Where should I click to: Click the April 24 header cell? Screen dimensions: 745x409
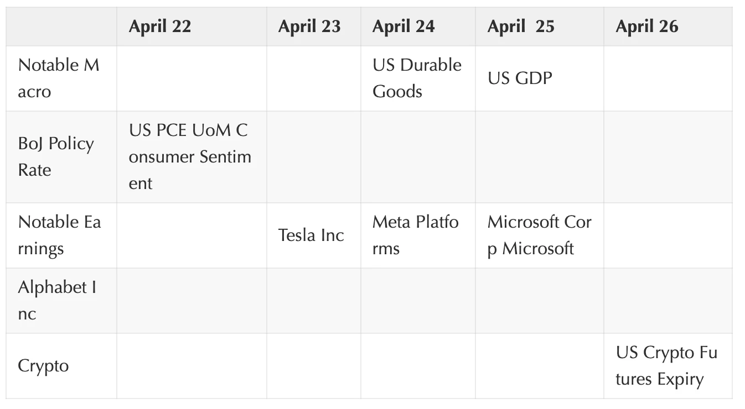403,27
